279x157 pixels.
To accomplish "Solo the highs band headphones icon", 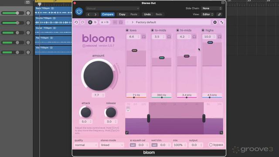I will click(220, 37).
